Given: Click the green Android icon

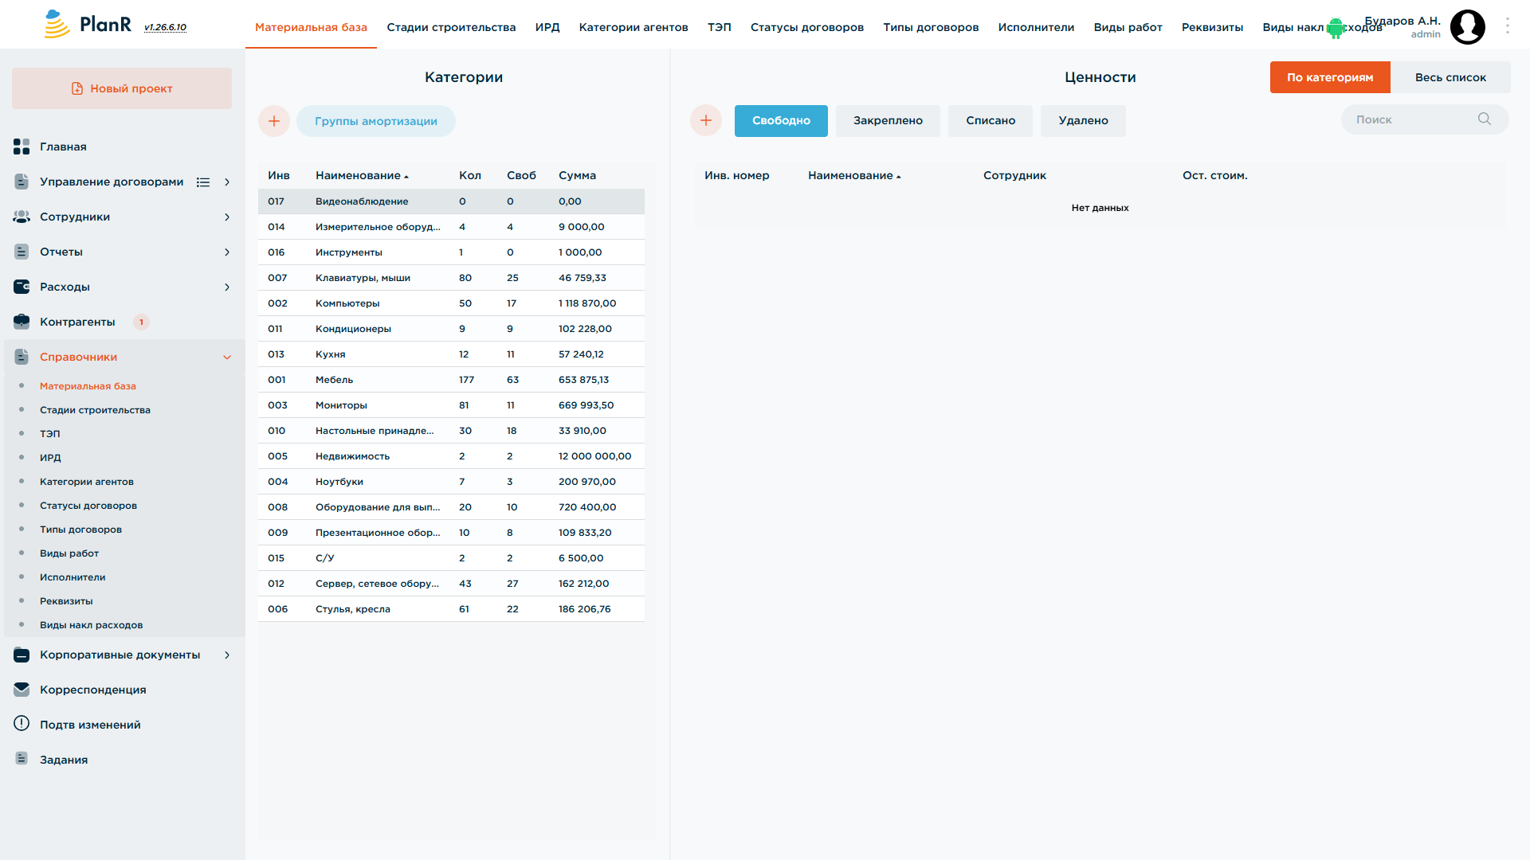Looking at the screenshot, I should click(1335, 29).
